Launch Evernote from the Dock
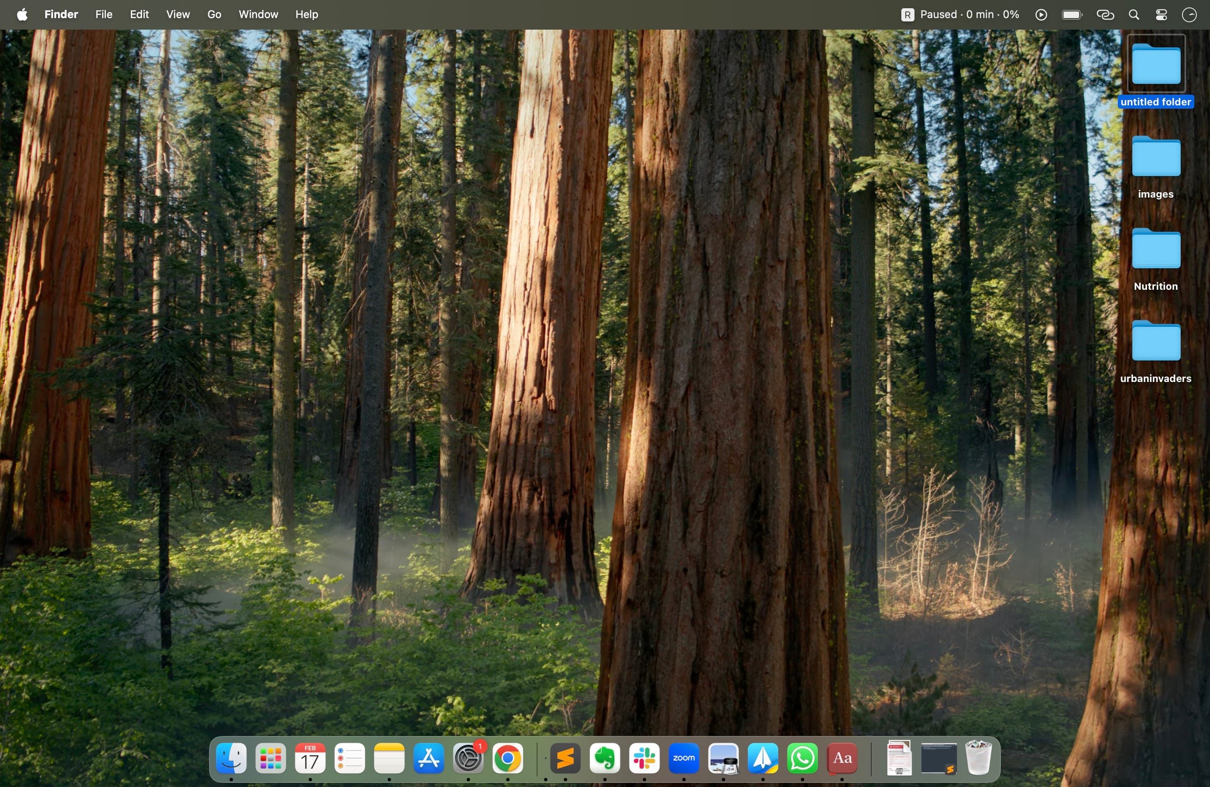Screen dimensions: 1210x787 pos(605,759)
